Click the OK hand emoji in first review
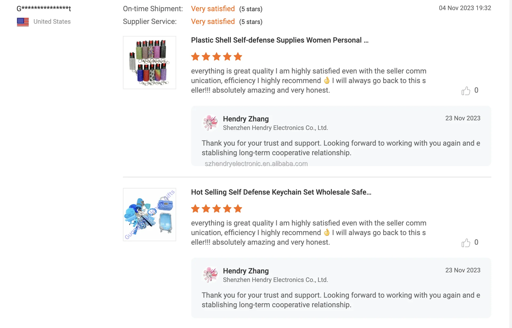 click(x=327, y=80)
